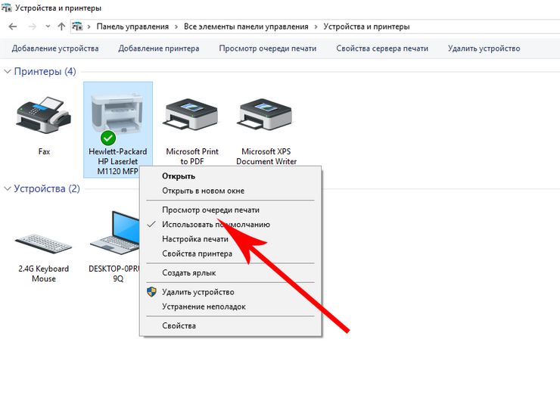The image size is (560, 398).
Task: Choose Создать ярлык menu entry
Action: click(230, 272)
